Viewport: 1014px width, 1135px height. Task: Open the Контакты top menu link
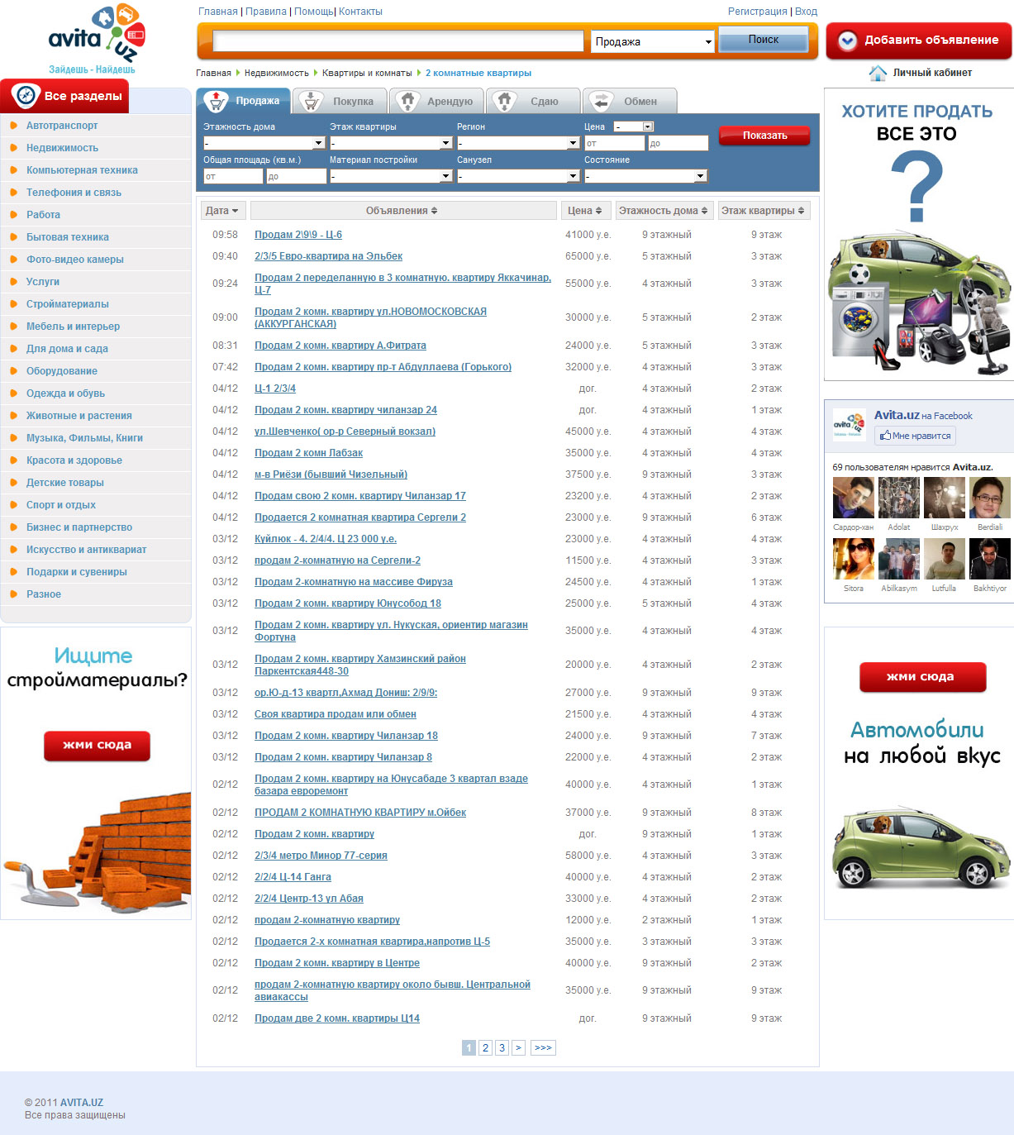[360, 12]
